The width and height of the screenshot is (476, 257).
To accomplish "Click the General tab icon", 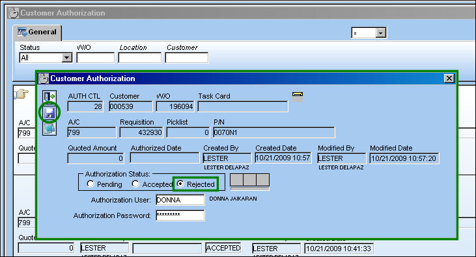I will 22,32.
